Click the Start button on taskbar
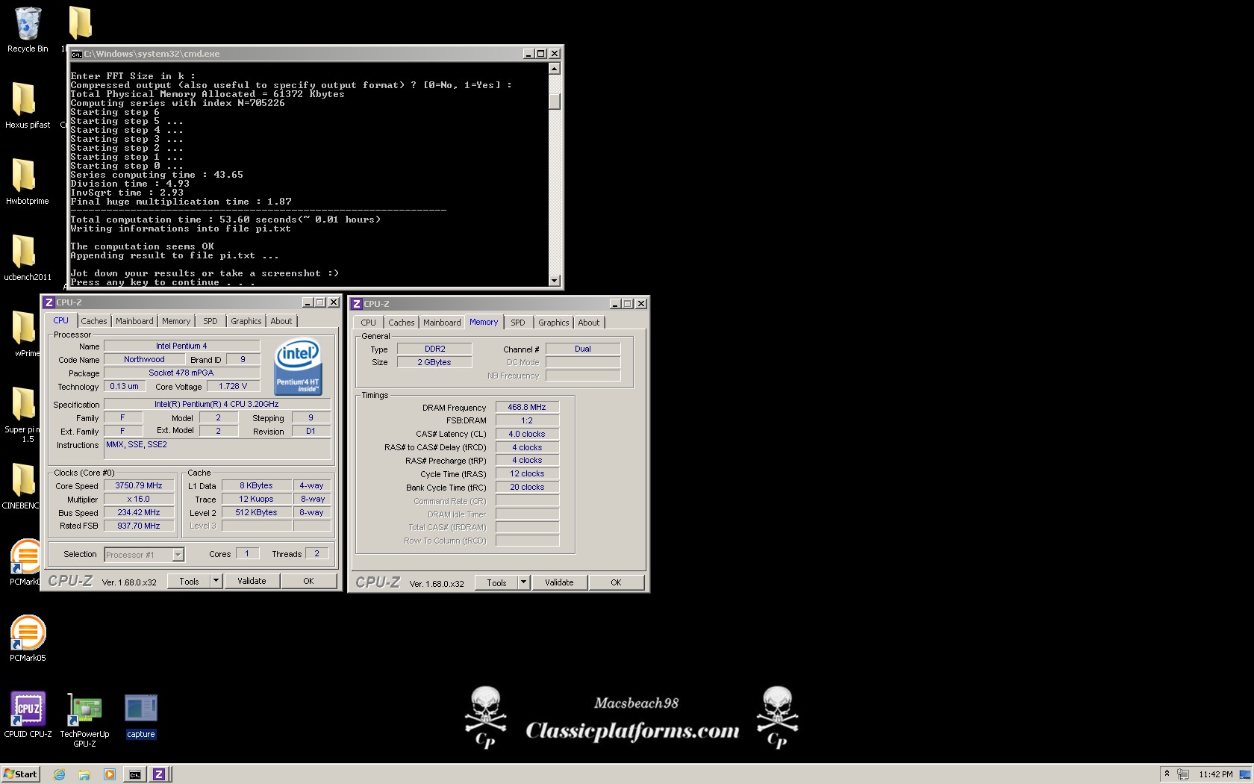The width and height of the screenshot is (1254, 784). (20, 774)
